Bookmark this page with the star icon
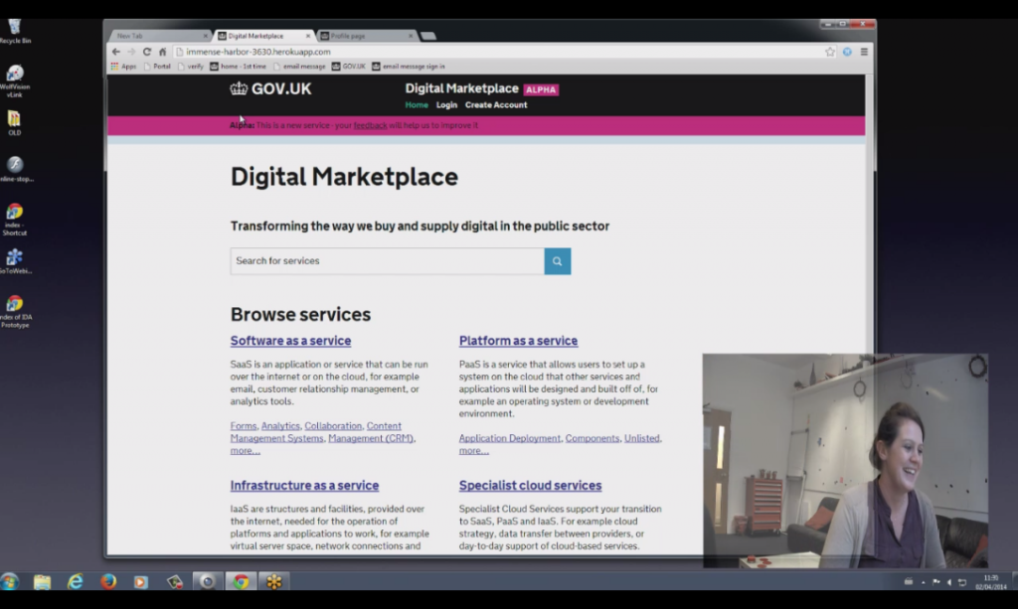The width and height of the screenshot is (1018, 609). coord(830,52)
